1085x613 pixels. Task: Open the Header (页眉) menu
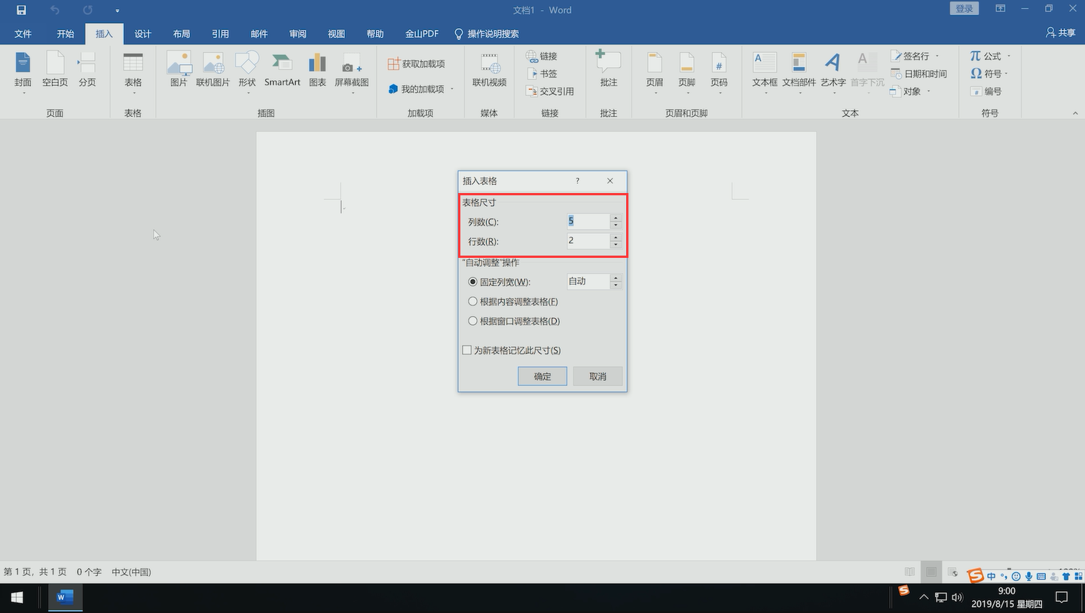pyautogui.click(x=655, y=73)
